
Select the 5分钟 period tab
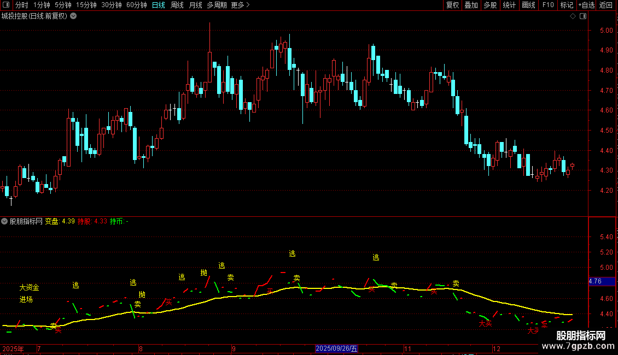(x=63, y=5)
